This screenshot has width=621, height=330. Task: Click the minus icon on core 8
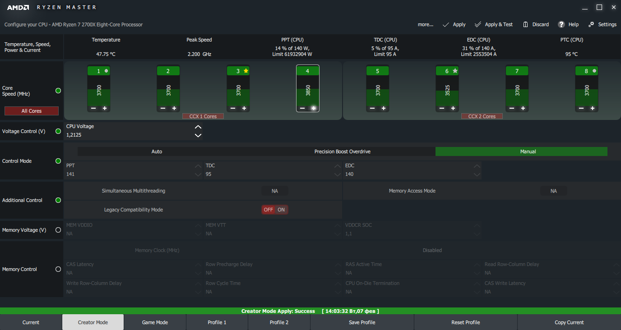(581, 108)
